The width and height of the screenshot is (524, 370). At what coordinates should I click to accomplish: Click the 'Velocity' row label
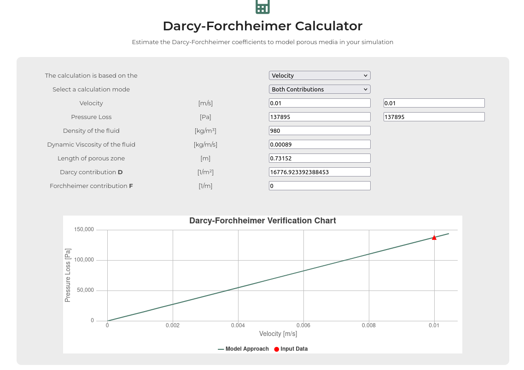(x=91, y=103)
